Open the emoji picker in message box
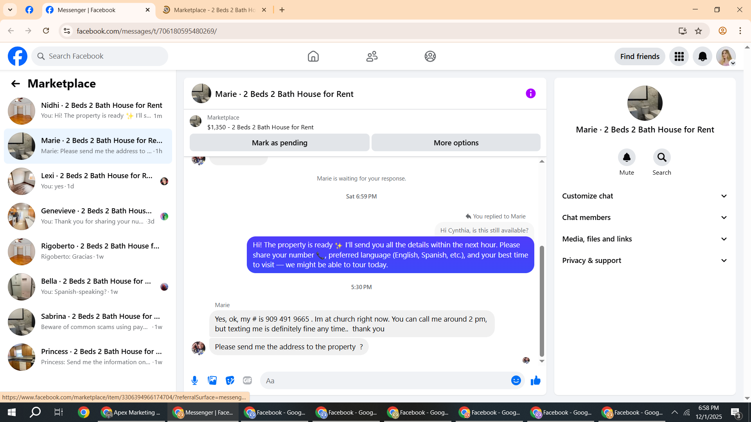 click(516, 381)
